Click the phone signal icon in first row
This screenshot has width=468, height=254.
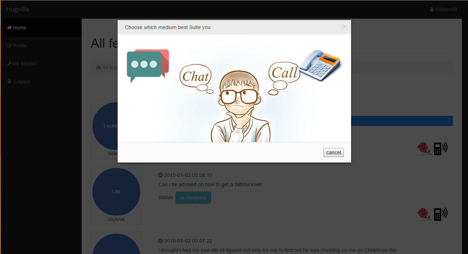click(x=440, y=148)
